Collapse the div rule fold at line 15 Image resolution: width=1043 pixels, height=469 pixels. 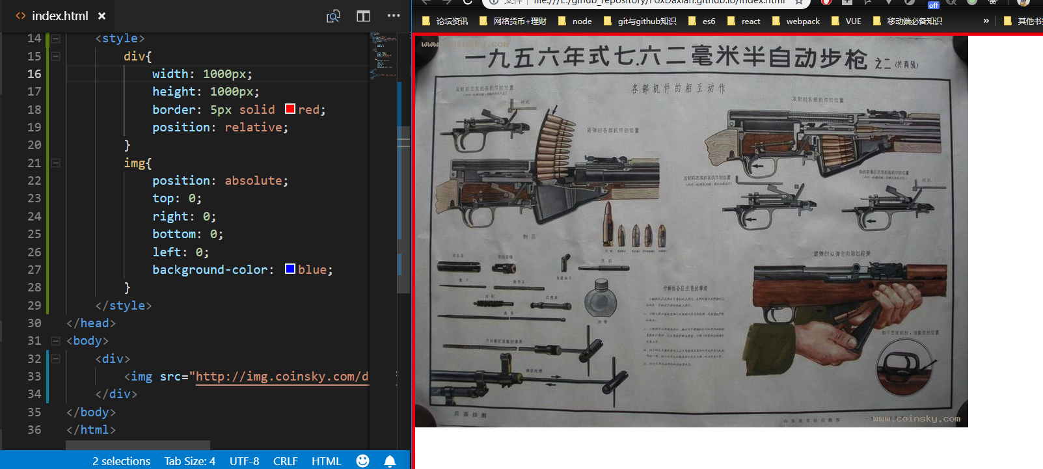point(55,57)
